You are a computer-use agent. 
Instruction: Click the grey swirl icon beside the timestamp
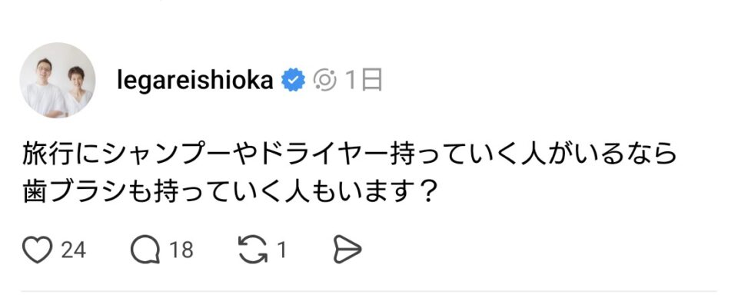tap(325, 81)
